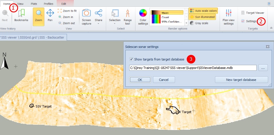Select the 95% Confidence color map
Screen dimensions: 274x135
click(167, 22)
